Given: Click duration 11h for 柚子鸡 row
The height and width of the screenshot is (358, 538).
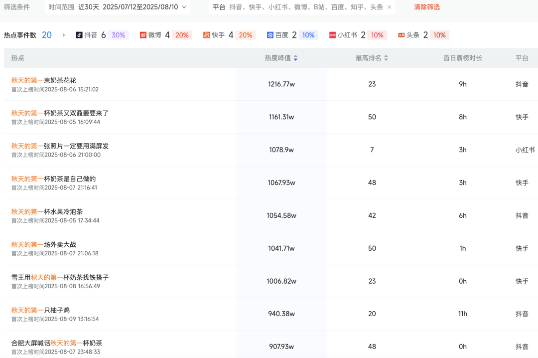Looking at the screenshot, I should (462, 314).
